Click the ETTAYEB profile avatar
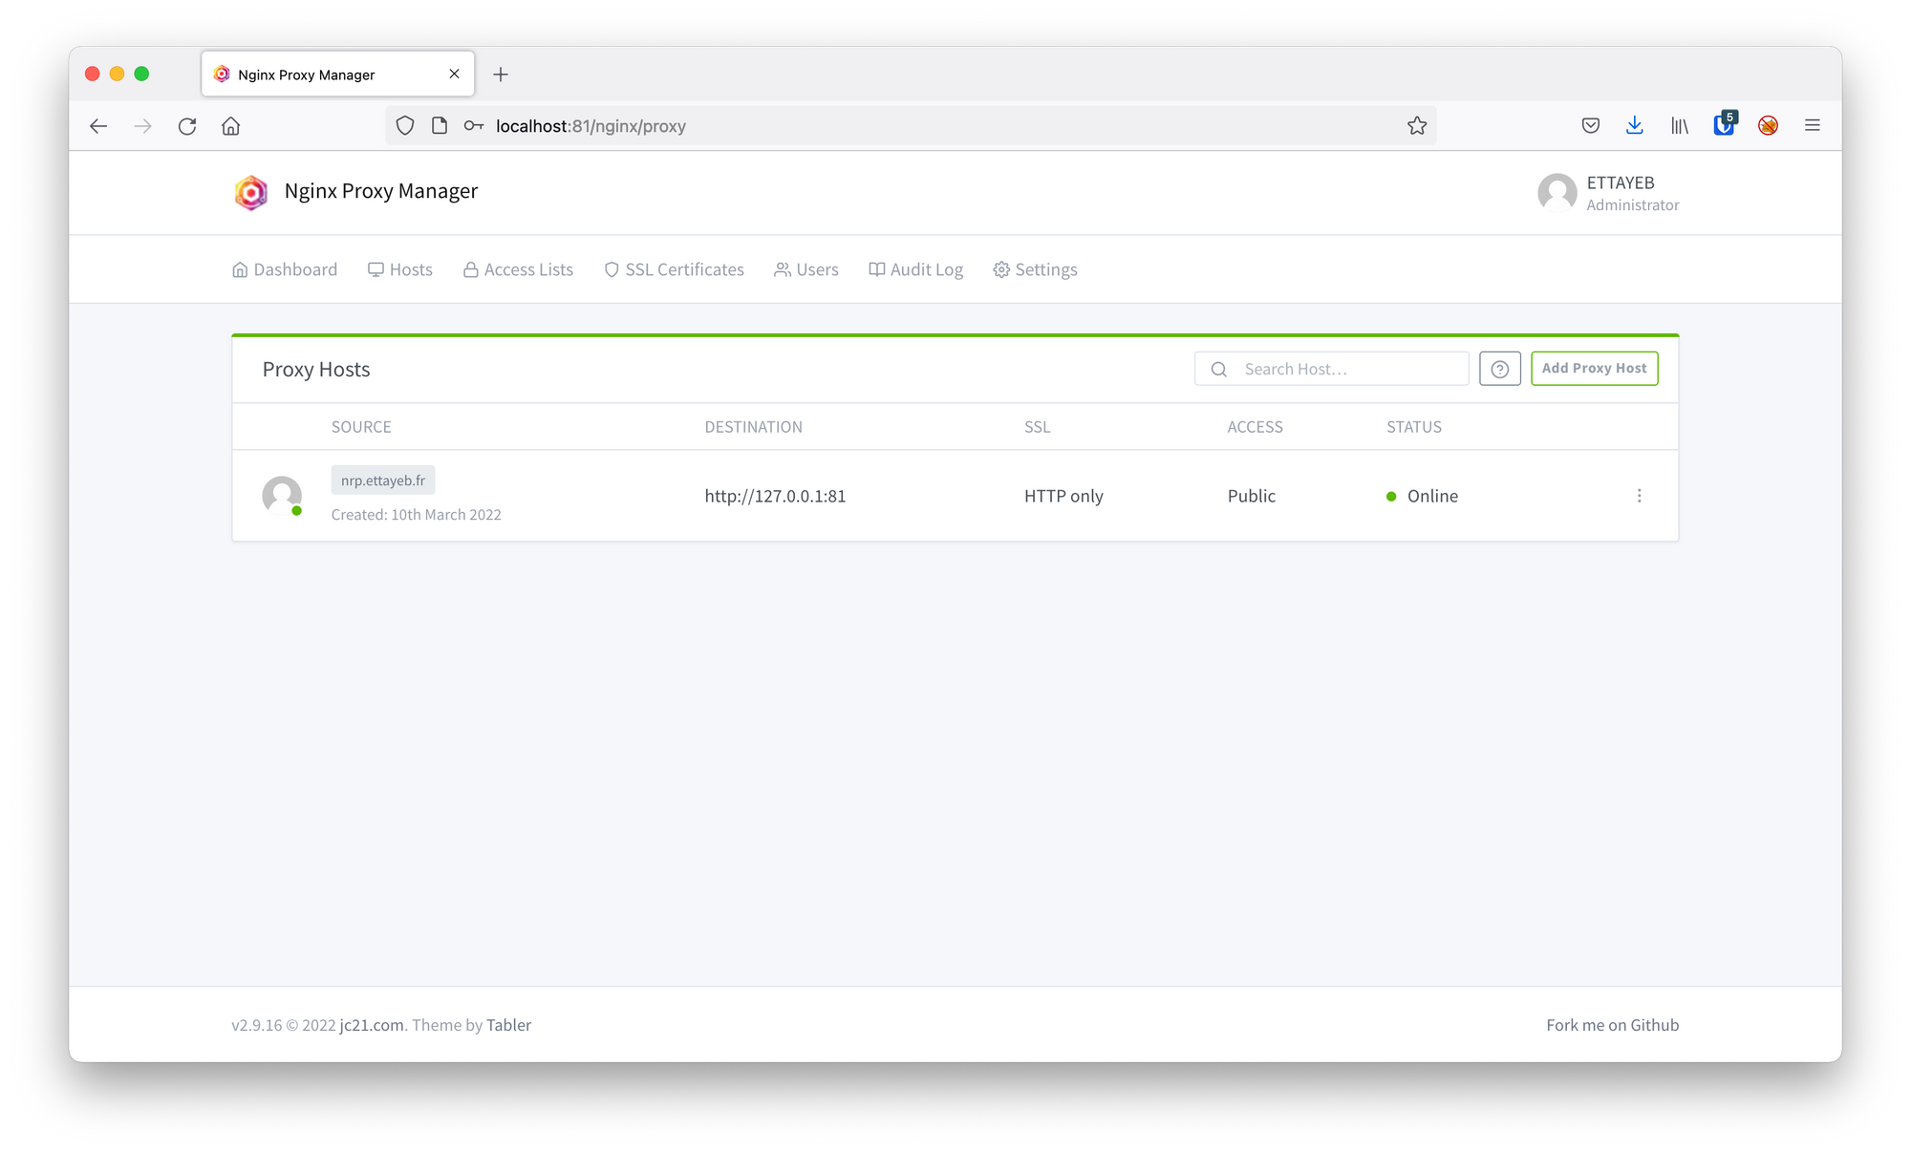Viewport: 1911px width, 1153px height. pyautogui.click(x=1557, y=193)
